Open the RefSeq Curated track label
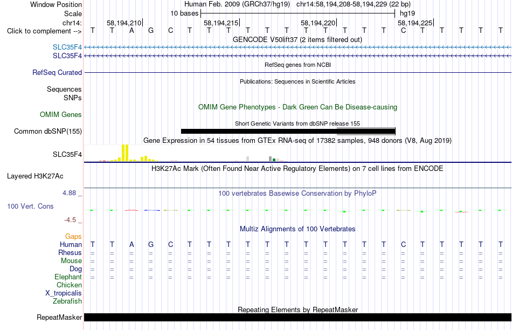The image size is (512, 330). coord(57,73)
